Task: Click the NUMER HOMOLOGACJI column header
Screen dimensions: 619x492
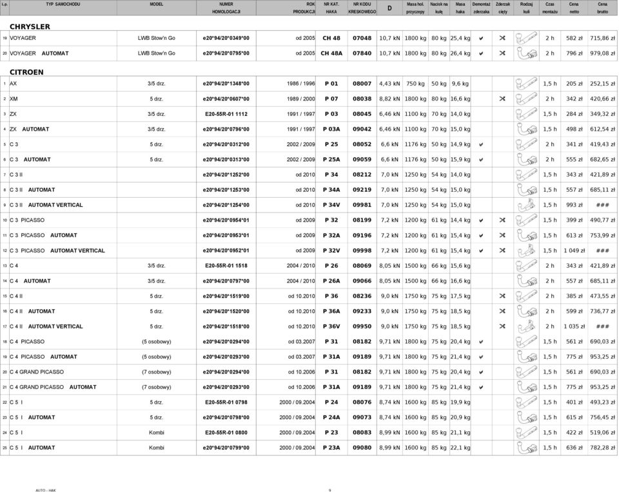Action: pos(226,8)
